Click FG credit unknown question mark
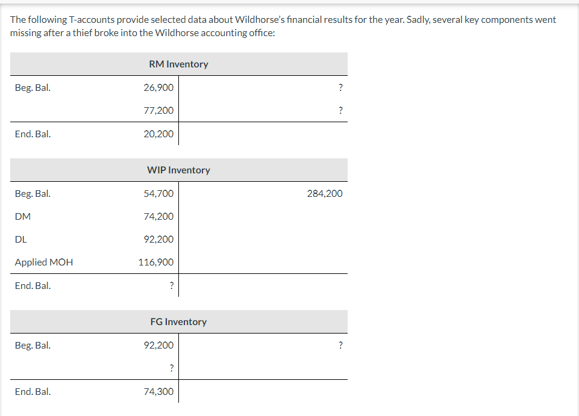The width and height of the screenshot is (579, 416). [340, 345]
